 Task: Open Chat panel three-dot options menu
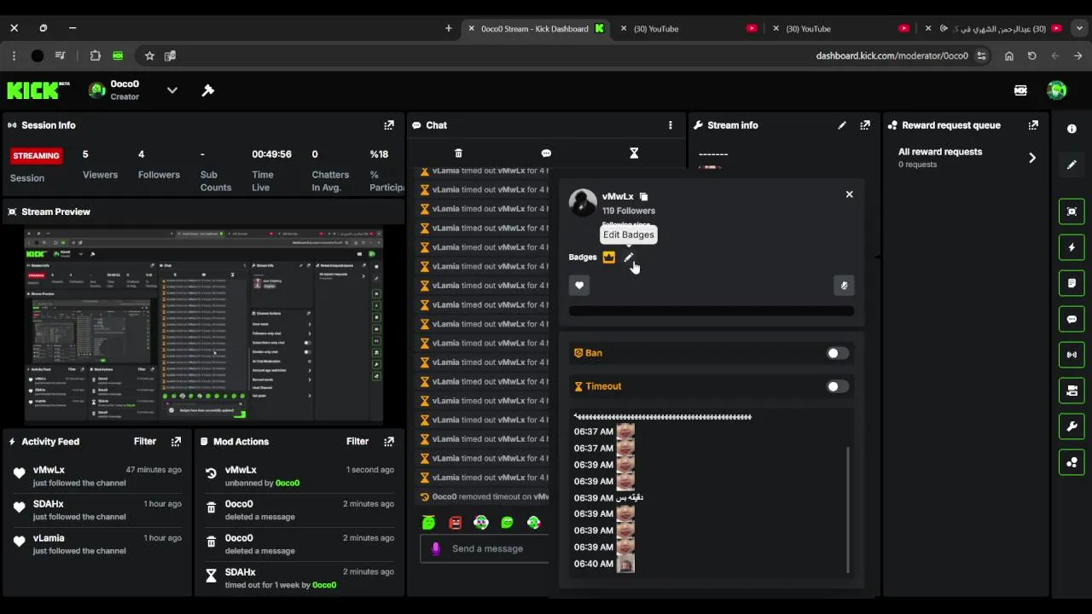[670, 125]
